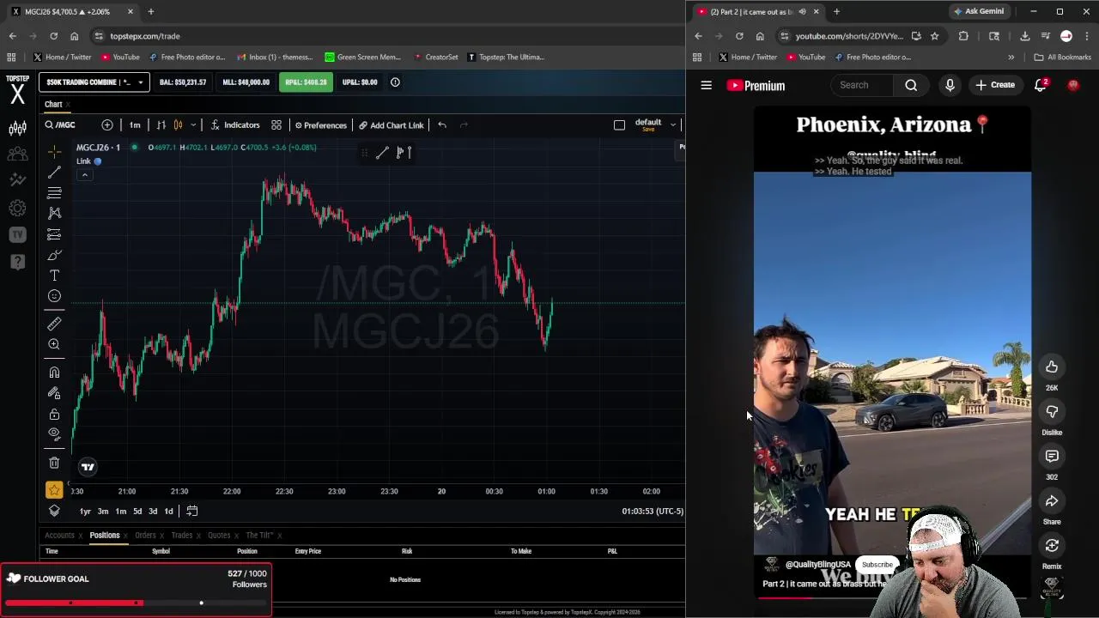Open the Indicators panel

pyautogui.click(x=235, y=125)
